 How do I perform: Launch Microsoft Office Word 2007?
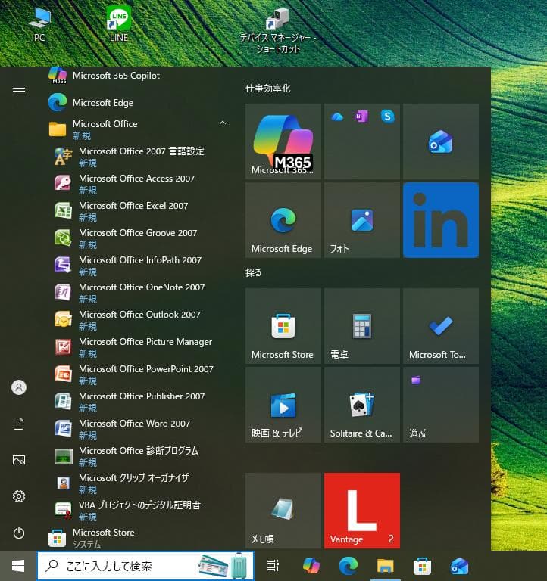(138, 429)
